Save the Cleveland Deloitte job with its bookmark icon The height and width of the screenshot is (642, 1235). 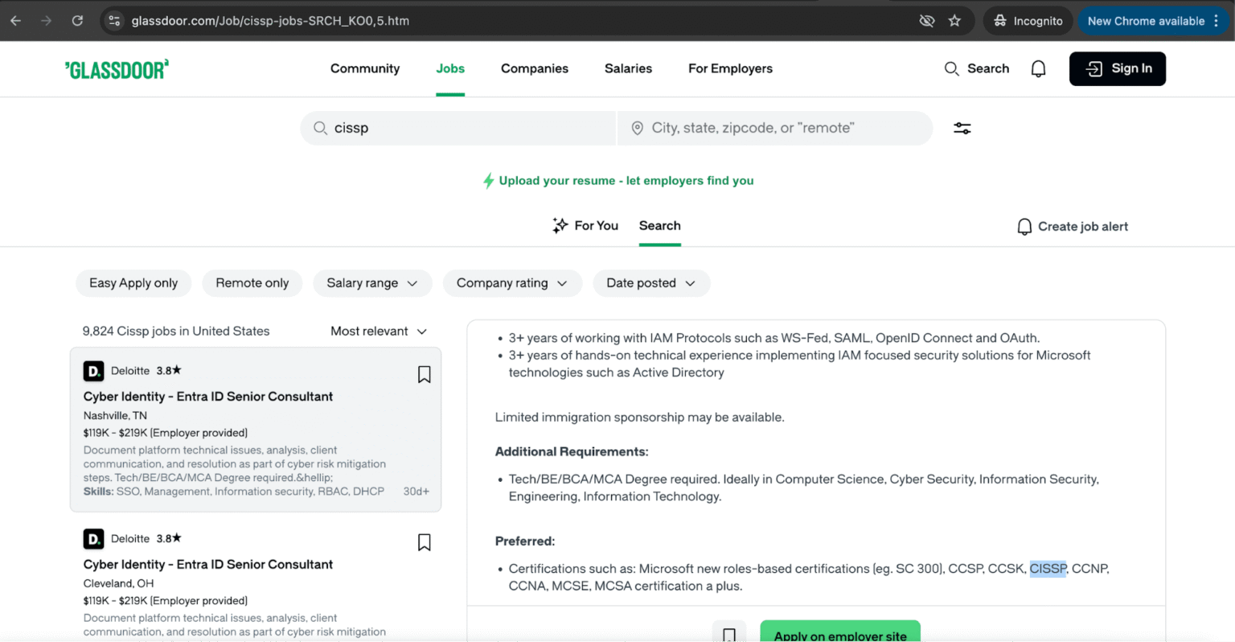[x=424, y=542]
